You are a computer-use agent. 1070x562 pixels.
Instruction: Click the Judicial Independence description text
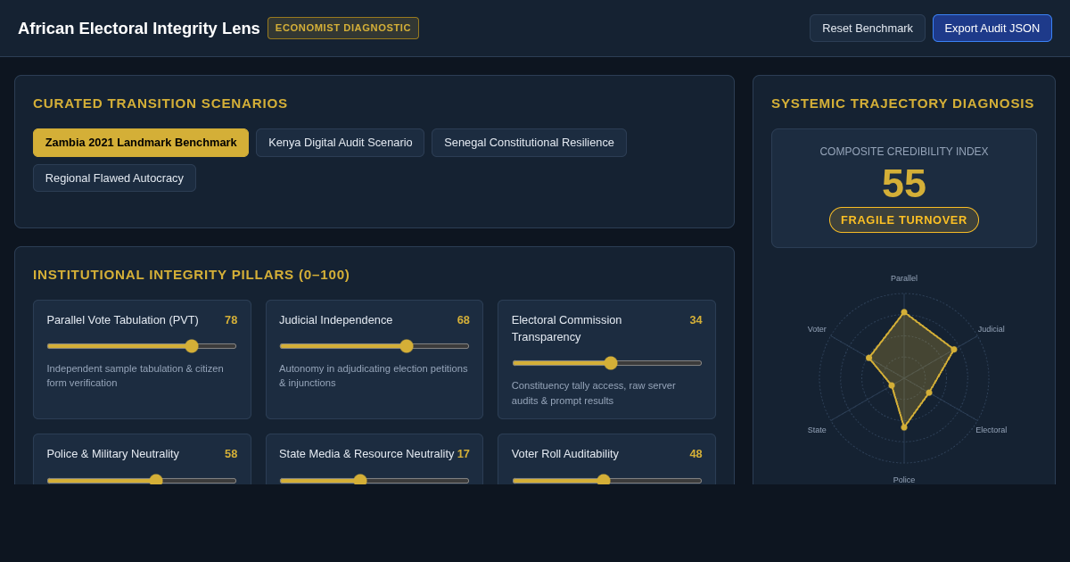374,376
